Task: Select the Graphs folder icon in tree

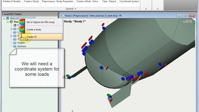Action: pos(15,43)
